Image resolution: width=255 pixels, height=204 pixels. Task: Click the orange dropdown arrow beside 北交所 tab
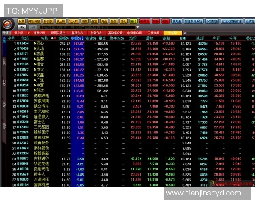coord(28,33)
